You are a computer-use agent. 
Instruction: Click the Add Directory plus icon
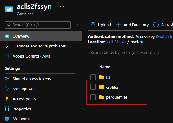[118, 25]
